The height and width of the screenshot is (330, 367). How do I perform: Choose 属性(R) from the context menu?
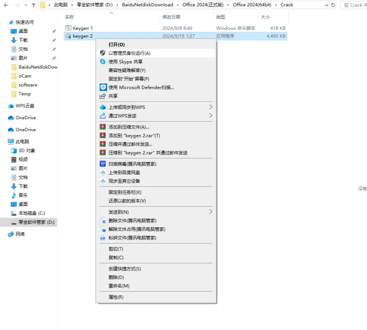116,297
